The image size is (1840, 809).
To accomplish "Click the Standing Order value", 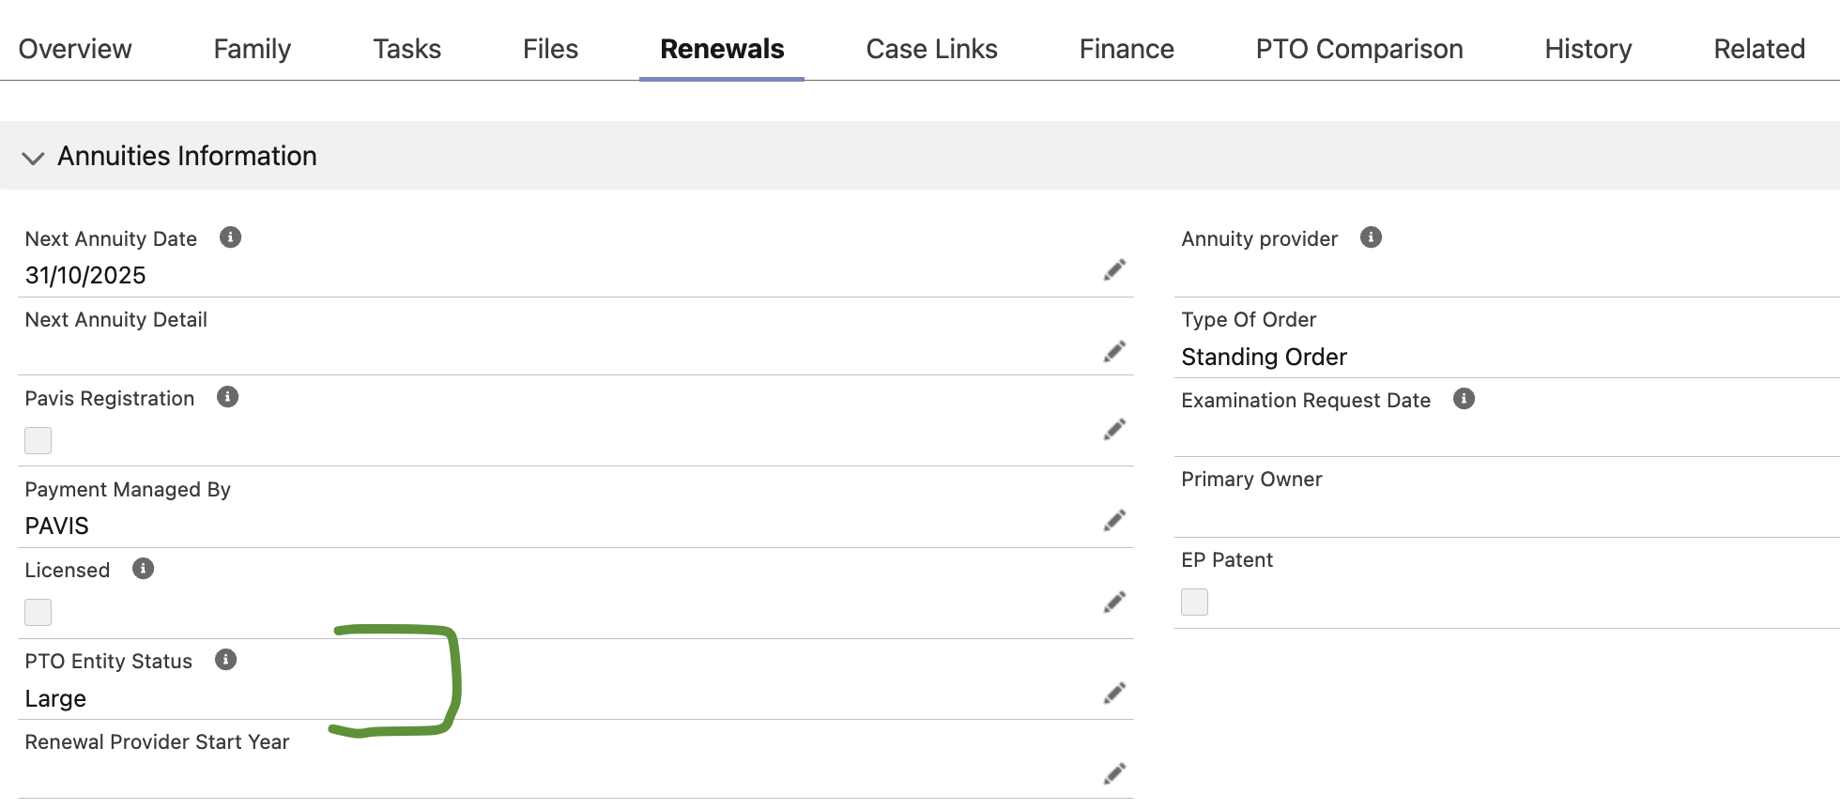I will [1264, 357].
